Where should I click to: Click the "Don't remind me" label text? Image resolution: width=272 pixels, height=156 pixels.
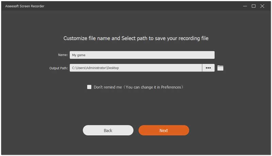[107, 87]
